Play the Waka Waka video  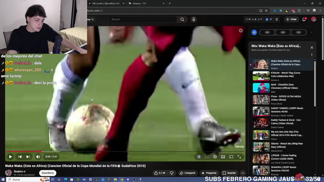pos(10,157)
